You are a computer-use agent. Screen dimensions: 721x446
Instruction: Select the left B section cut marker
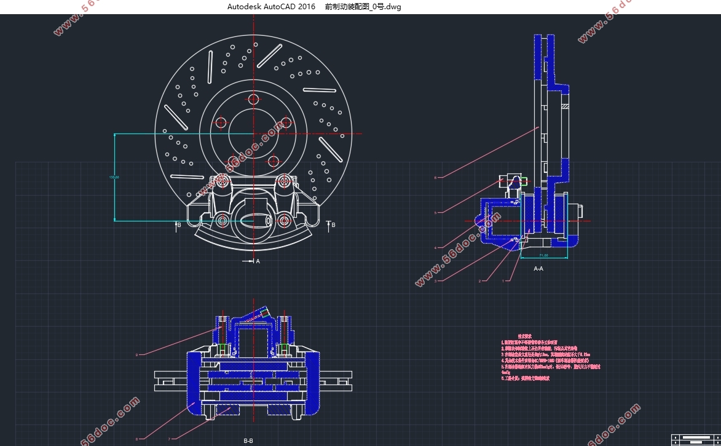point(177,225)
